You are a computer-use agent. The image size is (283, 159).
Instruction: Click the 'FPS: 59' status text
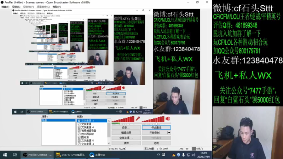184,149
